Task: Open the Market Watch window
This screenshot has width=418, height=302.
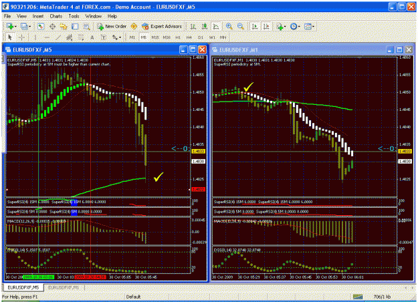Action: click(41, 26)
